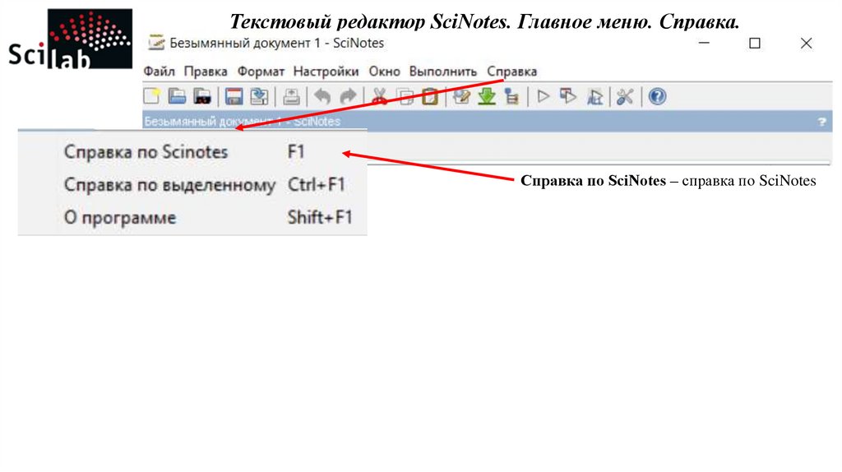
Task: Redo the edit via toolbar arrow
Action: 348,97
